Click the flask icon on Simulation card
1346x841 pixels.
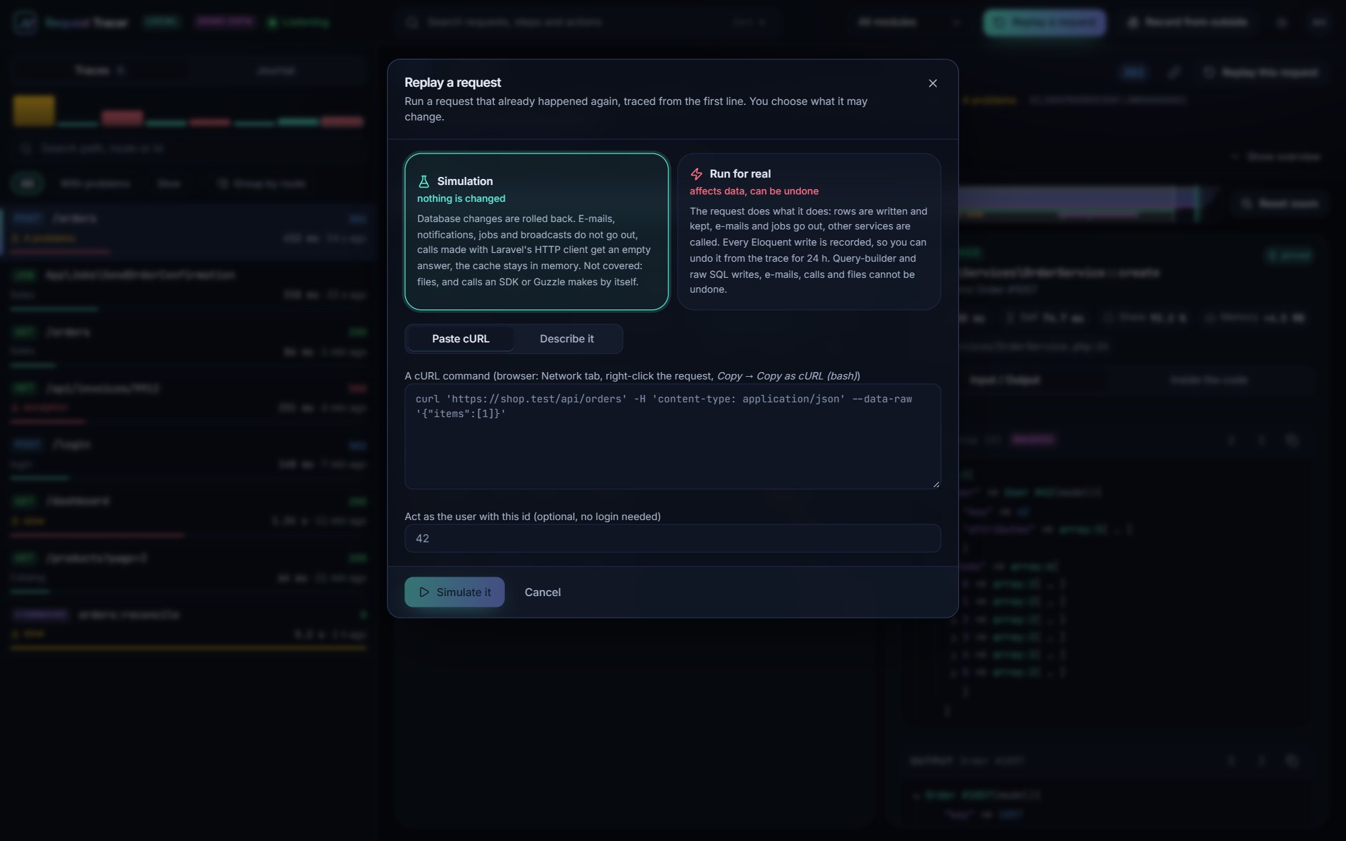point(424,182)
